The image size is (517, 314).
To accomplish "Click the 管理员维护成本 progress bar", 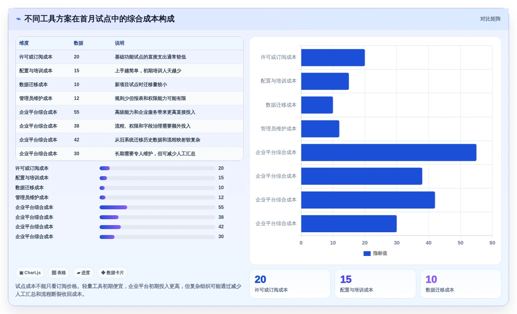I will click(x=157, y=197).
